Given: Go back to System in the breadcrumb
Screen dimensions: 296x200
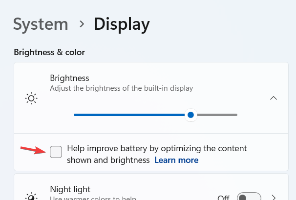Looking at the screenshot, I should (x=41, y=23).
